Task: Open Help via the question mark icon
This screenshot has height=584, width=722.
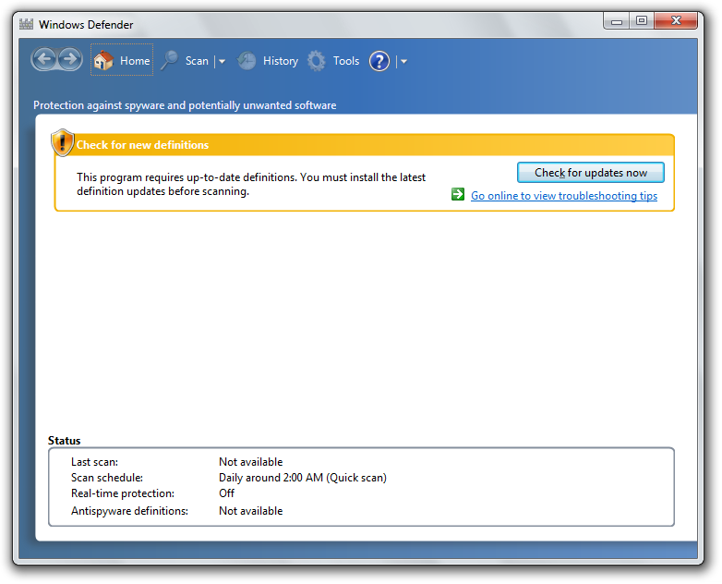Action: pos(379,61)
